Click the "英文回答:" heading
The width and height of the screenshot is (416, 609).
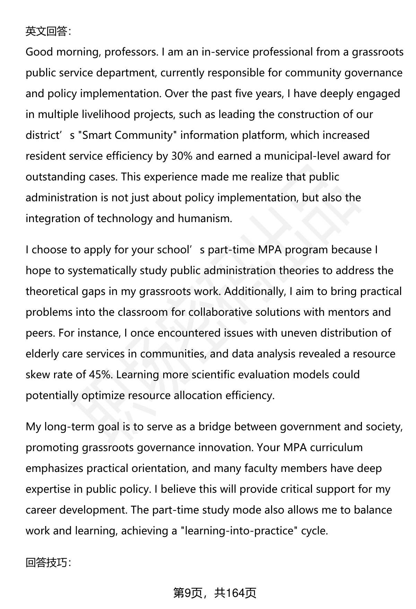[48, 32]
